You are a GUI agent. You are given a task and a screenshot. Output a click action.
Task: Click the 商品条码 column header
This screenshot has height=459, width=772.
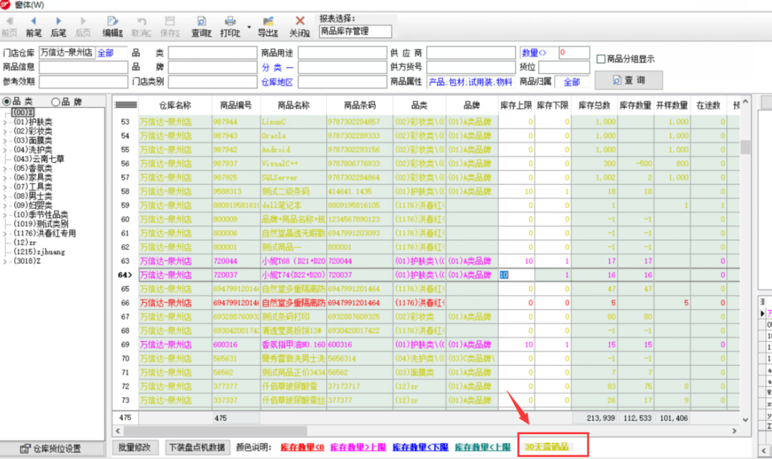[360, 105]
